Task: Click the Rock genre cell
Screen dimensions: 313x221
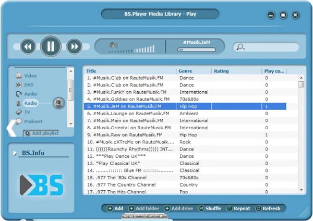Action: tap(185, 142)
